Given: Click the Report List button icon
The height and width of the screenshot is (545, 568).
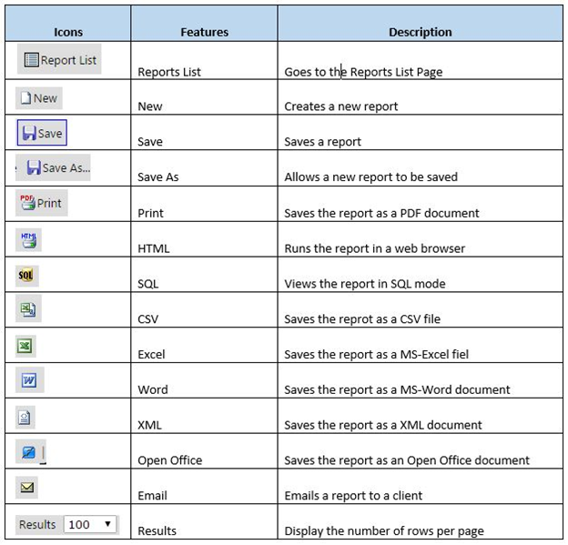Looking at the screenshot, I should [59, 60].
